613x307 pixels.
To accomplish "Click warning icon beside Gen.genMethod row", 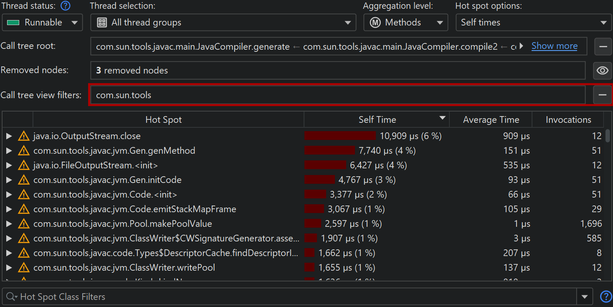I will 24,151.
